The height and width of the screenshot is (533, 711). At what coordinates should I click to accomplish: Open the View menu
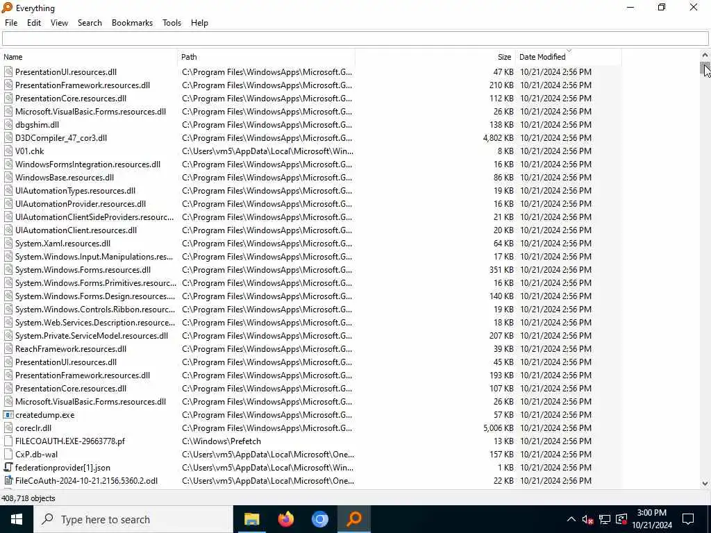[x=59, y=23]
